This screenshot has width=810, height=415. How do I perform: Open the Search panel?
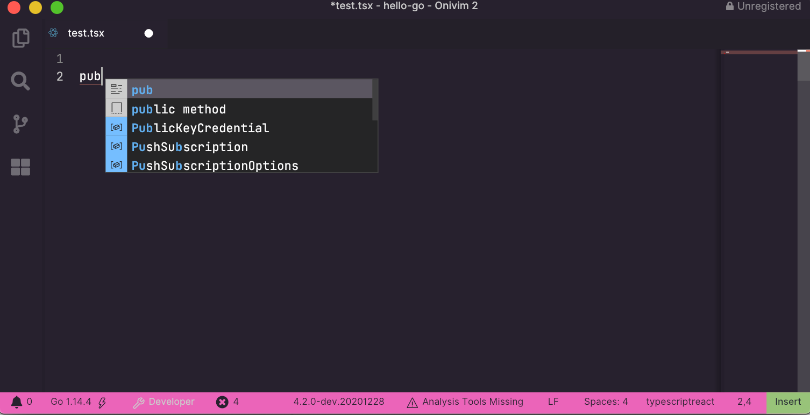pyautogui.click(x=20, y=81)
